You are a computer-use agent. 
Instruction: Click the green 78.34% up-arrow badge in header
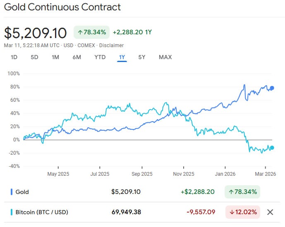[91, 32]
